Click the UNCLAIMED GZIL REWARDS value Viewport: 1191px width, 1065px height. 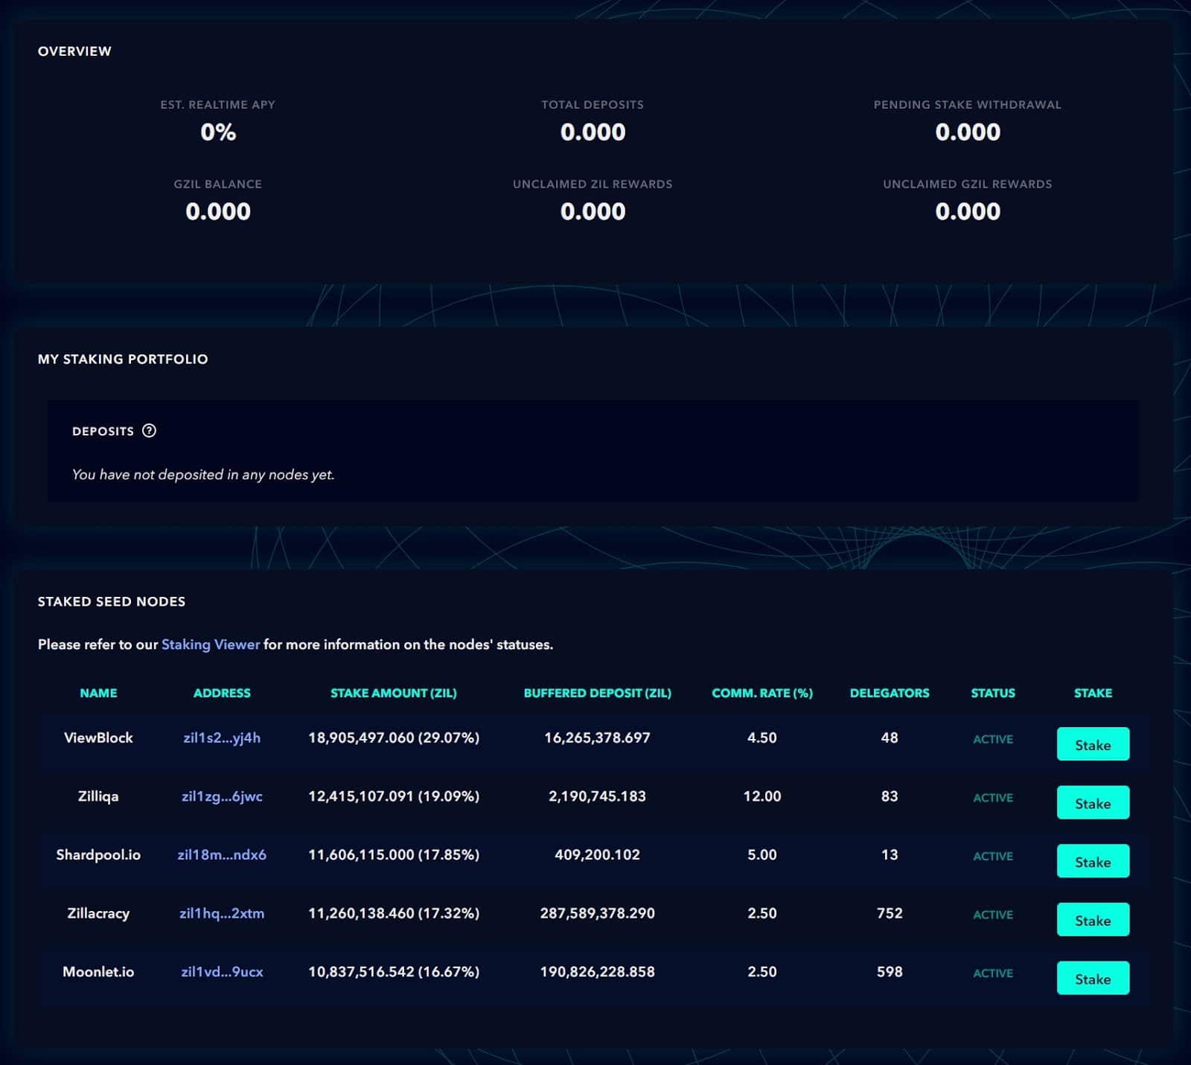point(968,211)
